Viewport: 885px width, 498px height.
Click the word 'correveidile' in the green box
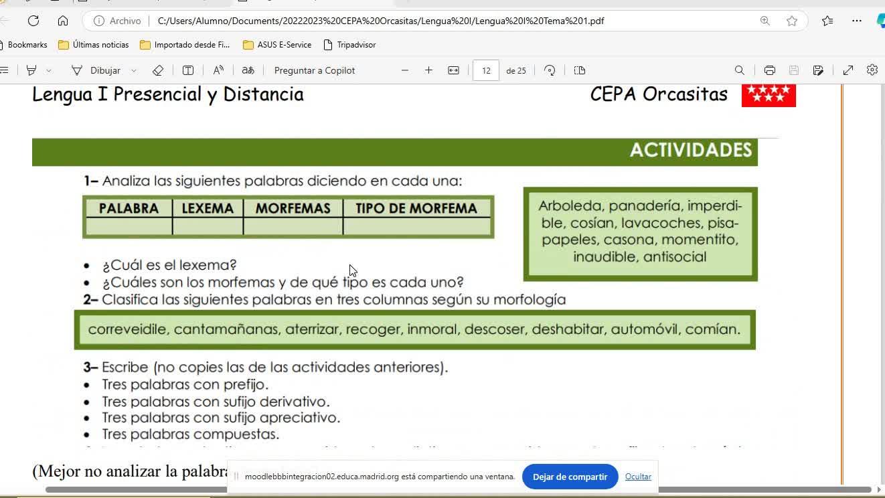point(127,329)
